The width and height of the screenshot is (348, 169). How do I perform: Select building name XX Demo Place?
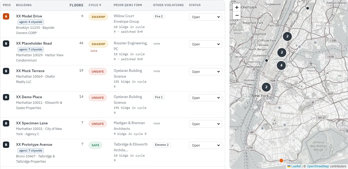click(x=29, y=97)
